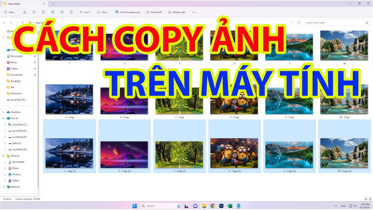Screen dimensions: 373x210
Task: Close the New folder tab
Action: coord(44,4)
